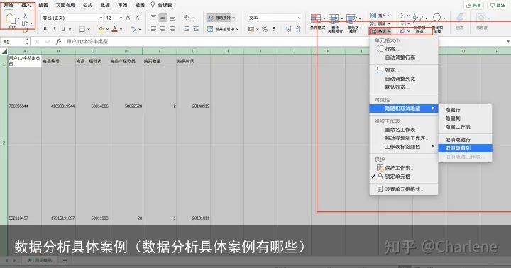Toggle Underline formatting
This screenshot has height=268, width=511.
coord(63,29)
